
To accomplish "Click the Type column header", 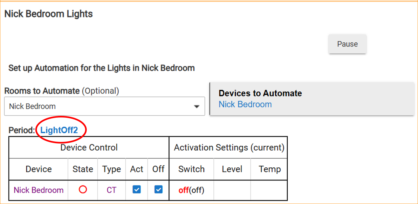I will point(111,169).
